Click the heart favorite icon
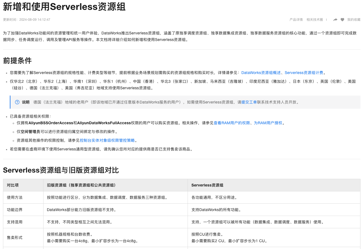The height and width of the screenshot is (249, 361). click(x=342, y=20)
